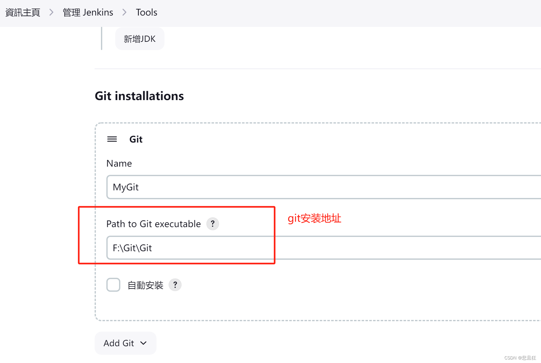Select the Tools breadcrumb item
Image resolution: width=541 pixels, height=363 pixels.
click(x=146, y=12)
